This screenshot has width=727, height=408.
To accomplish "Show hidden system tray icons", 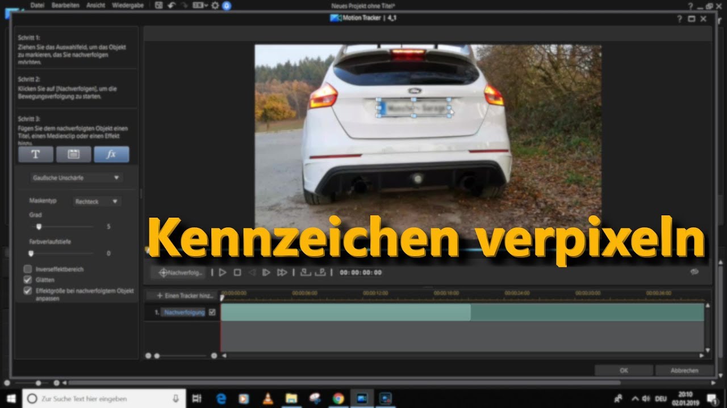I will pyautogui.click(x=635, y=399).
